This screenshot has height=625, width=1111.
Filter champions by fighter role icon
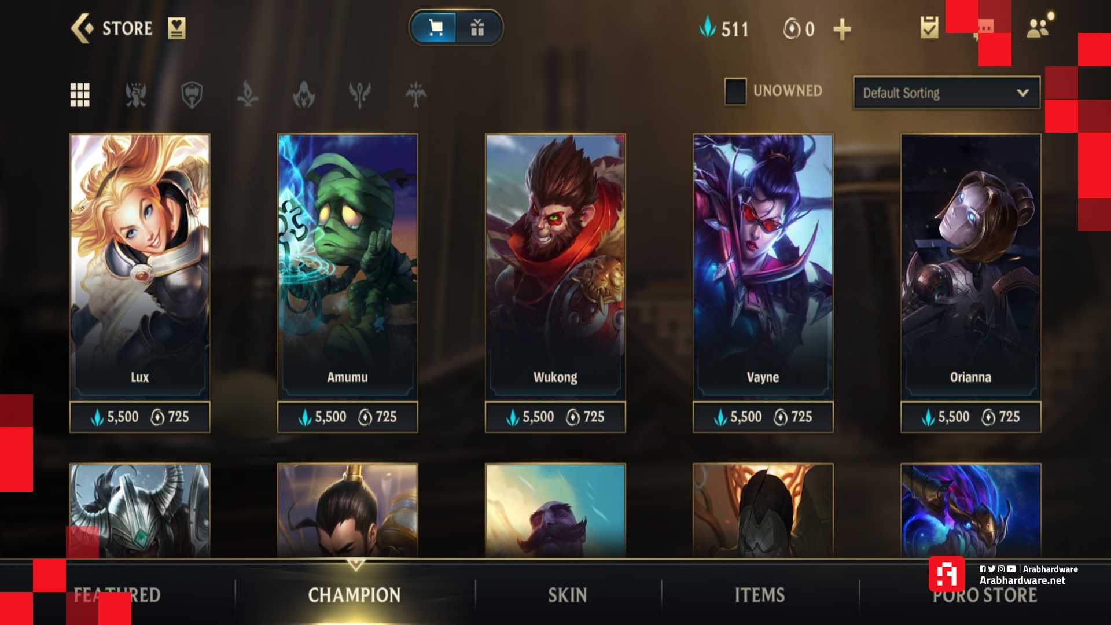click(136, 95)
